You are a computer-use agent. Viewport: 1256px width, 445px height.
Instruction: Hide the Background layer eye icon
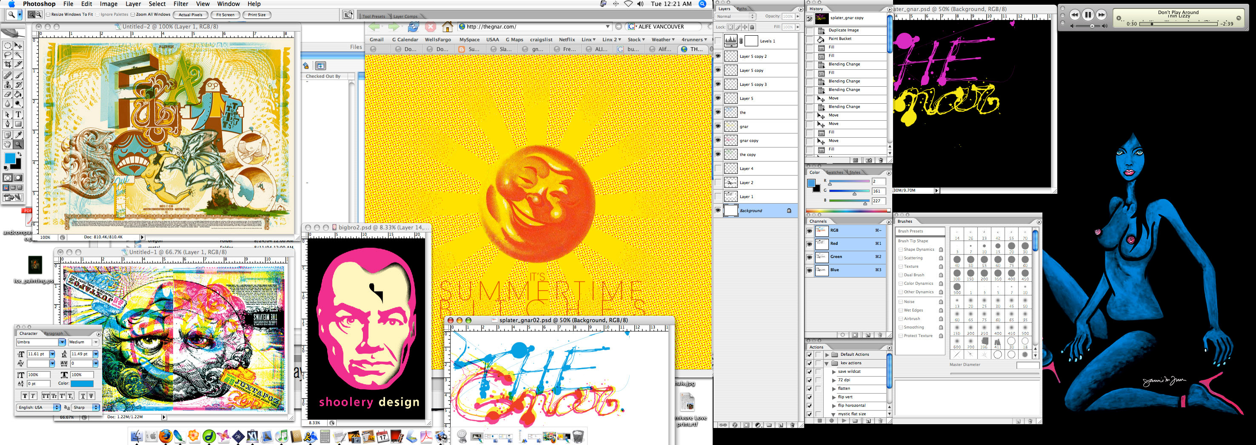tap(718, 210)
